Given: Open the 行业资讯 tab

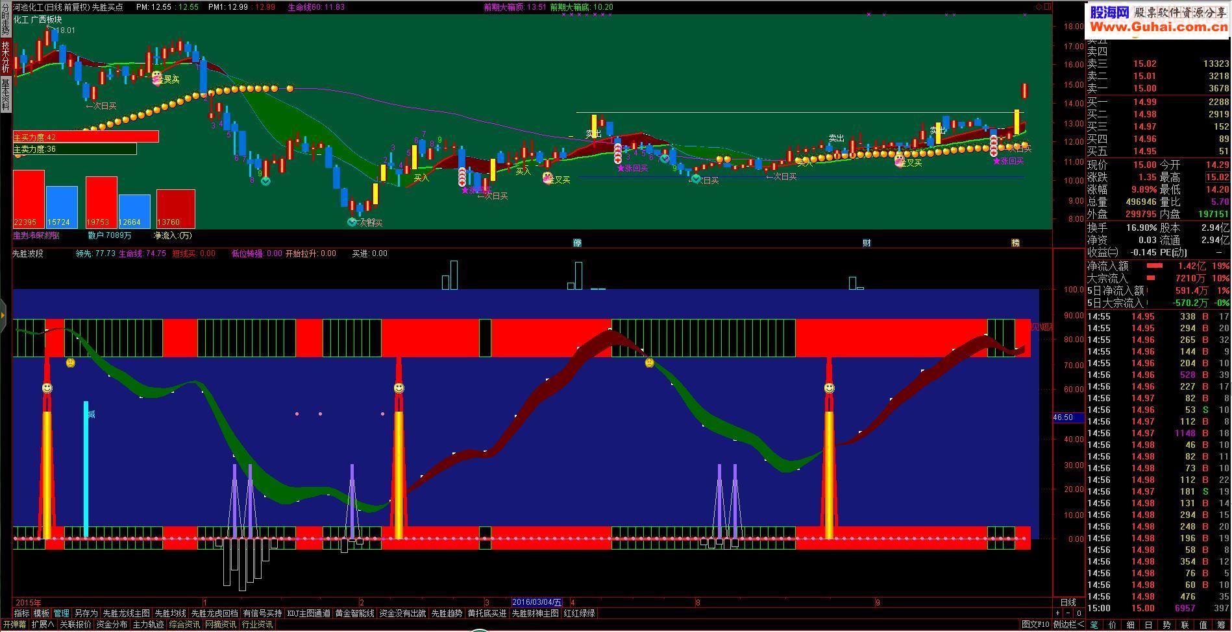Looking at the screenshot, I should pyautogui.click(x=257, y=625).
